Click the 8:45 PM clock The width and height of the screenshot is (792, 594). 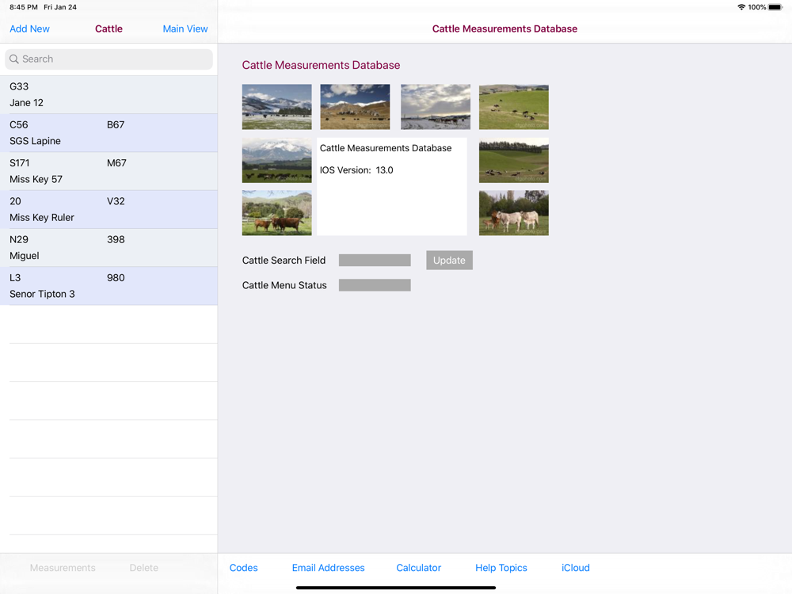click(24, 7)
